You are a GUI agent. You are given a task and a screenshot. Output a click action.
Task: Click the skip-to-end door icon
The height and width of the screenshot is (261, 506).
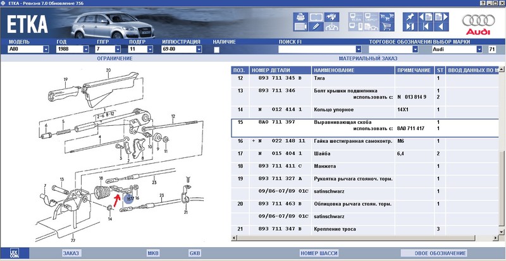pos(410,27)
